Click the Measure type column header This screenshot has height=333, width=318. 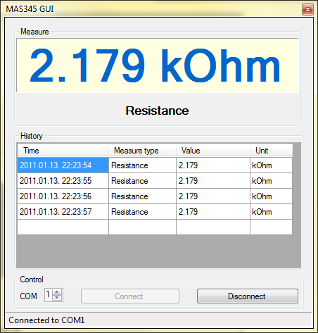click(142, 151)
